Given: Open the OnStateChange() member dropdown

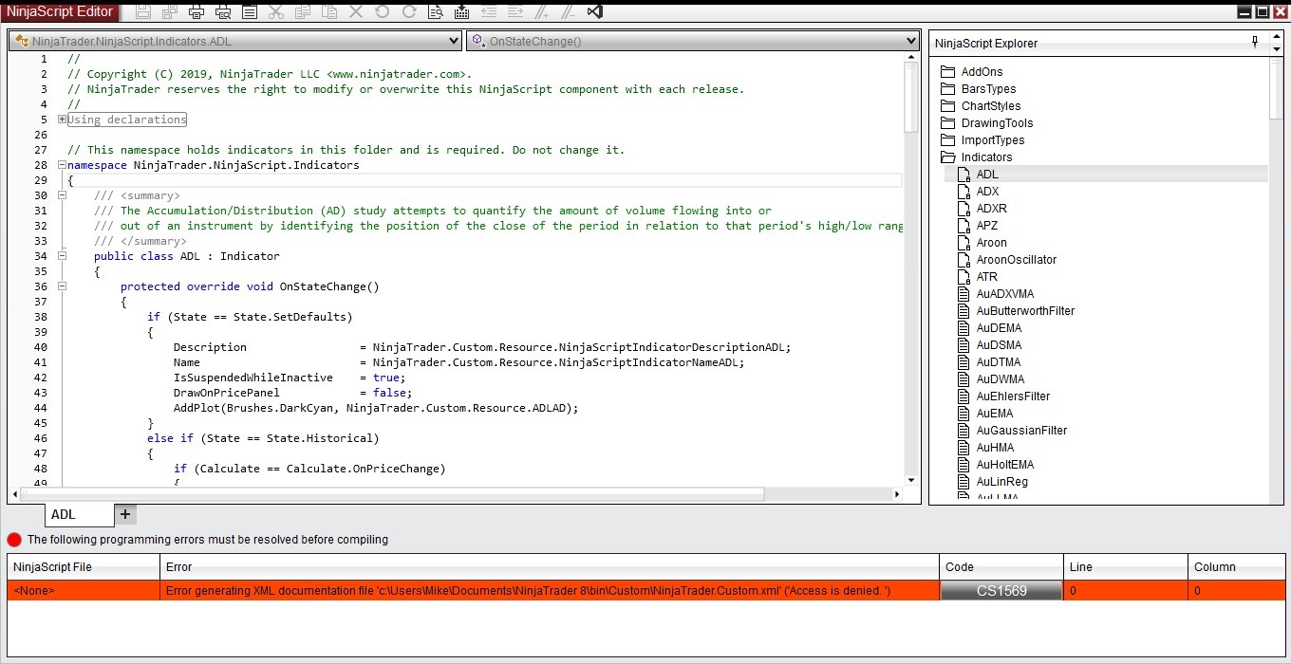Looking at the screenshot, I should (x=693, y=41).
